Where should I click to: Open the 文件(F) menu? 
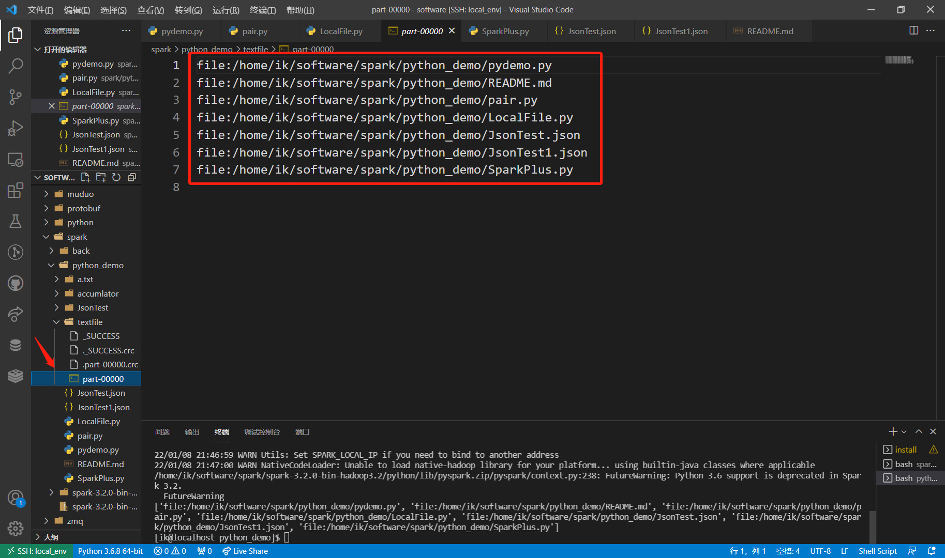coord(40,10)
